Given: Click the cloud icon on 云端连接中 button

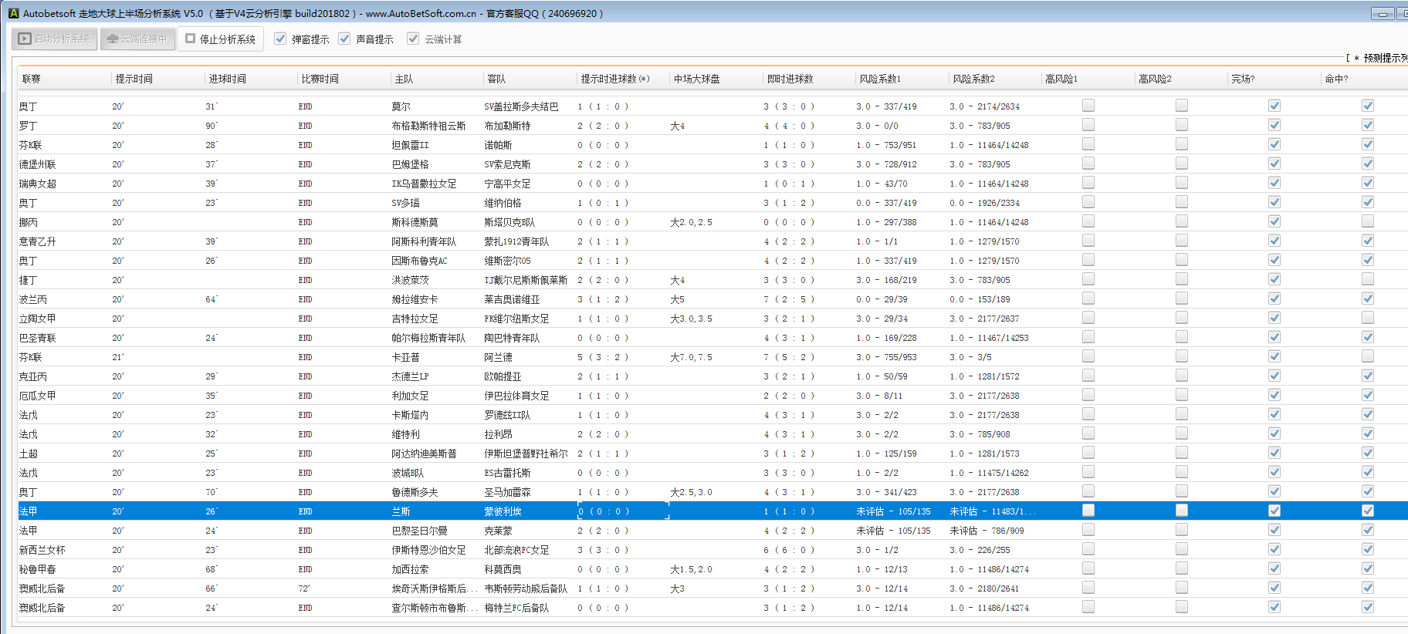Looking at the screenshot, I should pyautogui.click(x=113, y=39).
